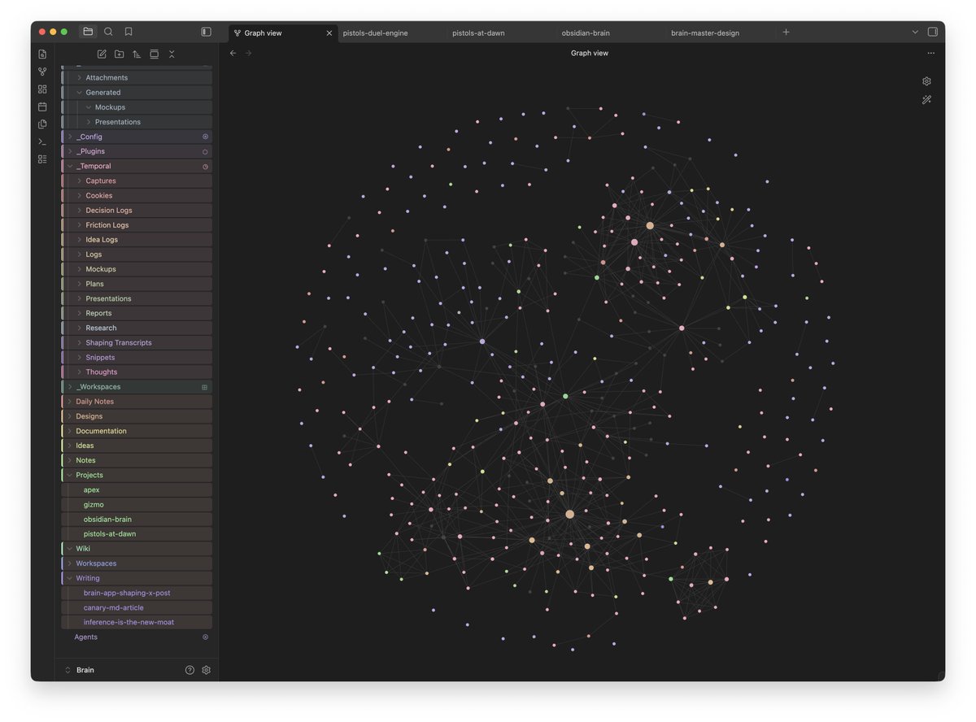
Task: Open the help icon beside Brain
Action: coord(190,670)
